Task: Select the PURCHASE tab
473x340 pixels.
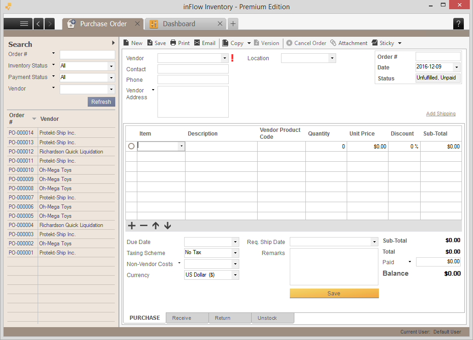Action: [x=145, y=318]
